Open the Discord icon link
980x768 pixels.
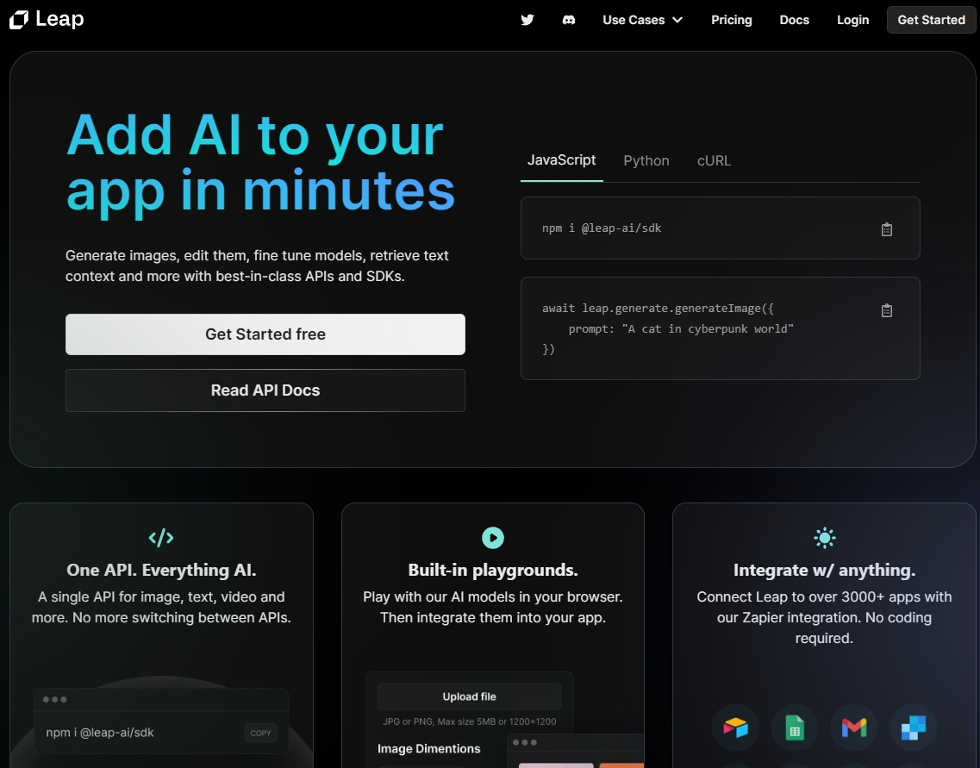tap(569, 20)
